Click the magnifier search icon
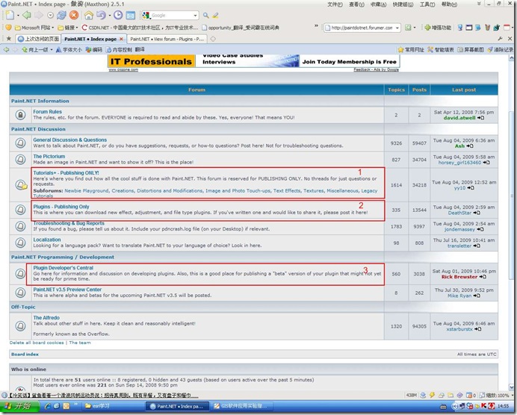This screenshot has height=415, width=517. tap(205, 15)
